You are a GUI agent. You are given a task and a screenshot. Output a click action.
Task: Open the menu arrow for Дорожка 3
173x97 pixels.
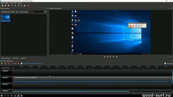2,84
